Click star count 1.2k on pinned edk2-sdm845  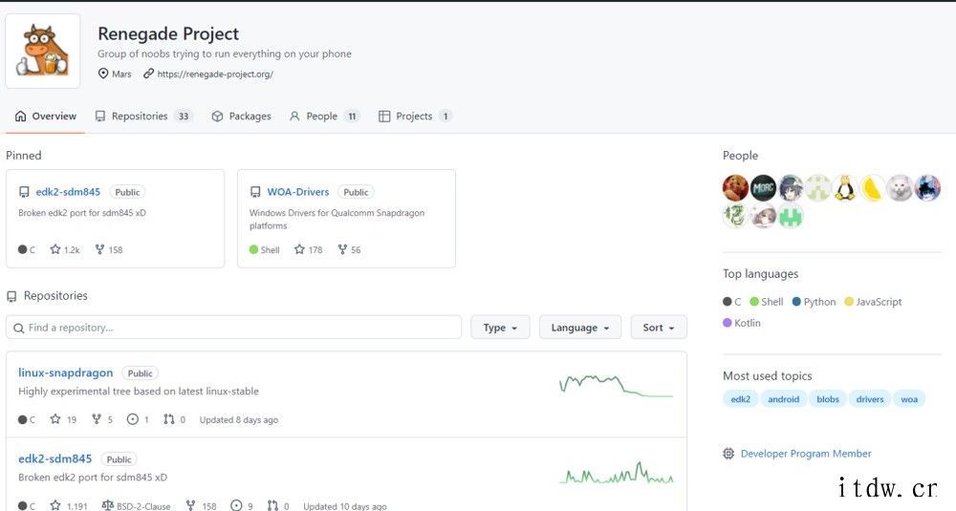(65, 249)
